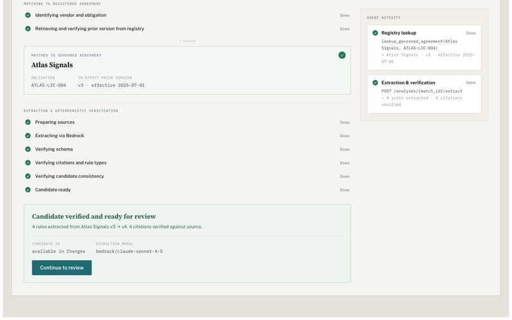Image resolution: width=512 pixels, height=320 pixels.
Task: Click Done status for Retrieving and verifying prior version
Action: pyautogui.click(x=344, y=29)
